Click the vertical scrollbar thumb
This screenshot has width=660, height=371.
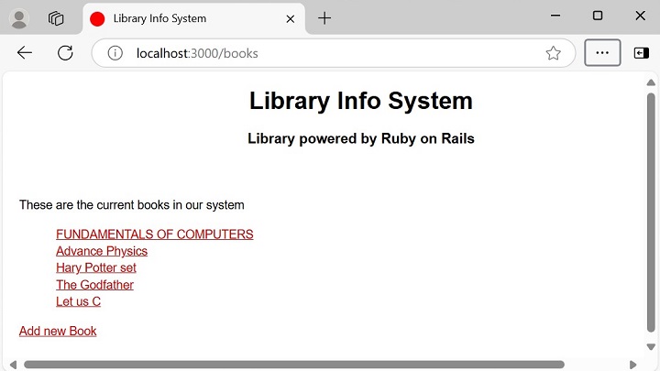pos(651,213)
